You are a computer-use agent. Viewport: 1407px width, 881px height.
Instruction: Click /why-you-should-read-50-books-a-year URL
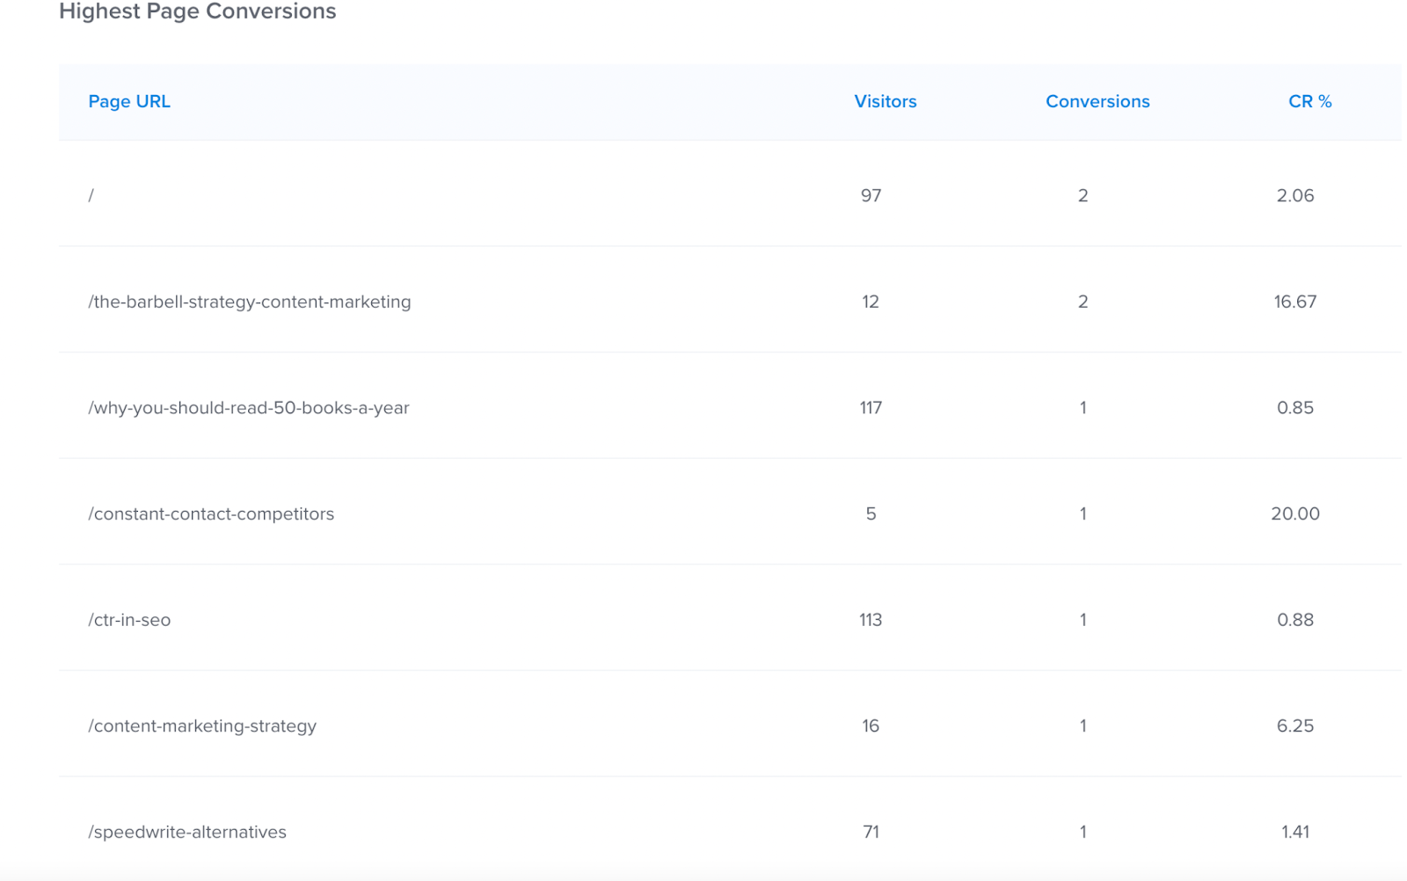(248, 408)
